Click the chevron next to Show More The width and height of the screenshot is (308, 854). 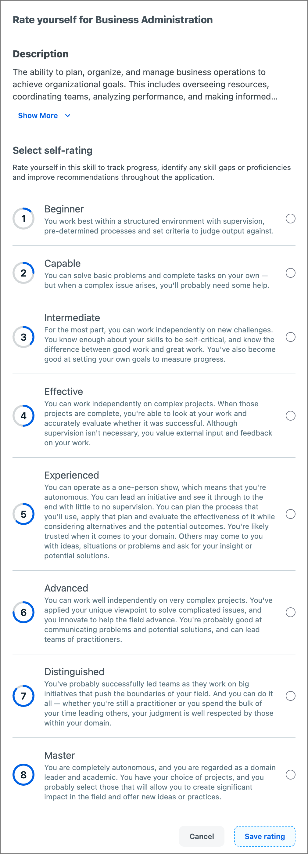68,116
